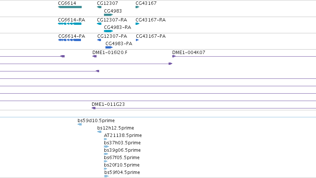Select the bs39g06.5prime EST arrow
Viewport: 316px width, 178px height.
tap(106, 154)
